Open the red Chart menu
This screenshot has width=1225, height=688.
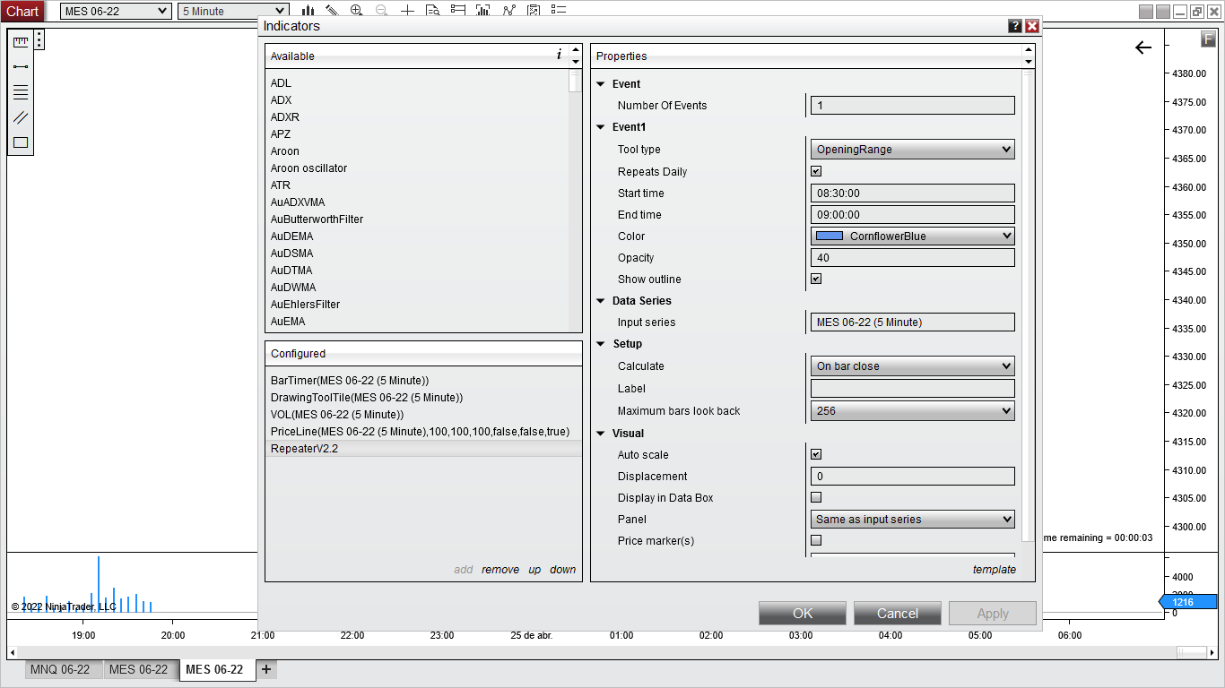[x=22, y=11]
